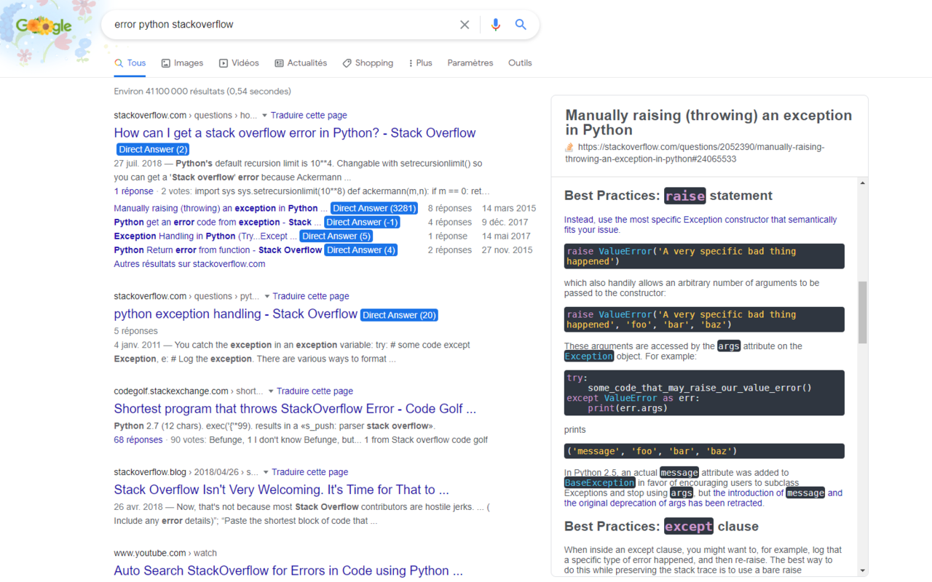Click the 'Best Practices: except clause' heading
The width and height of the screenshot is (932, 582).
point(661,527)
